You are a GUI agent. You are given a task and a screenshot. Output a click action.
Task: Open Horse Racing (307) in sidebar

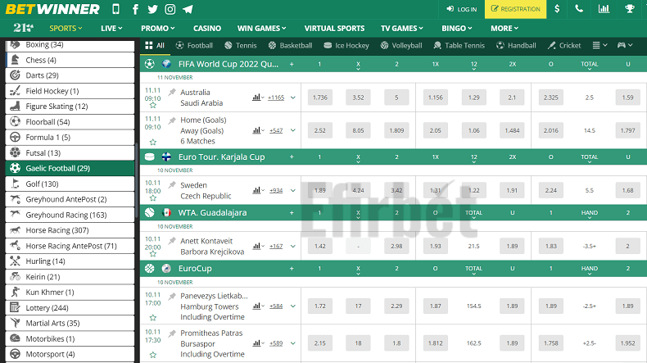pyautogui.click(x=70, y=230)
